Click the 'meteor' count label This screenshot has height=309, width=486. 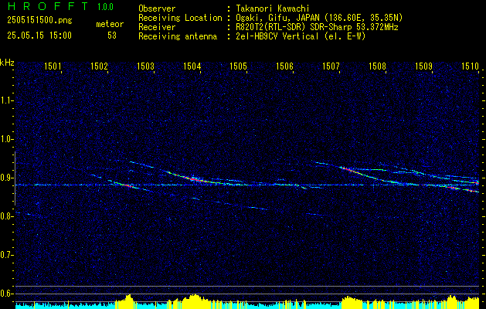tap(110, 25)
